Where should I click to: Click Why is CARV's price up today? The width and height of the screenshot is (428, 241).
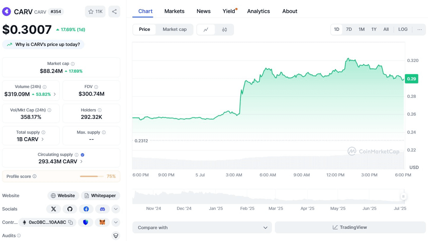pos(43,45)
